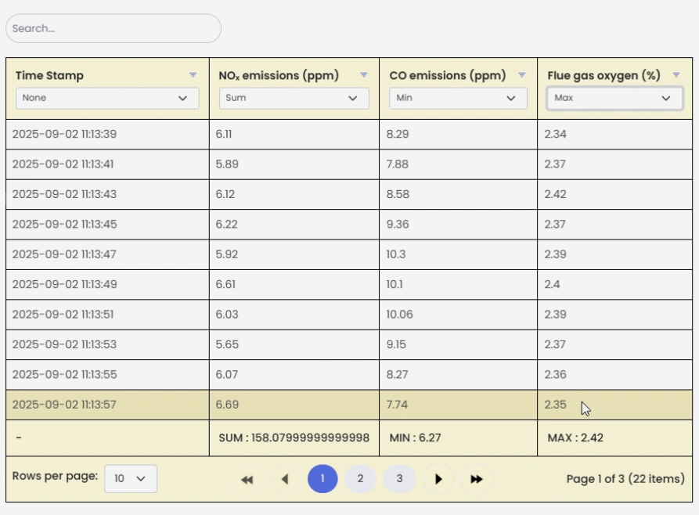
Task: Select the highlighted 11:13:57 row
Action: (349, 405)
